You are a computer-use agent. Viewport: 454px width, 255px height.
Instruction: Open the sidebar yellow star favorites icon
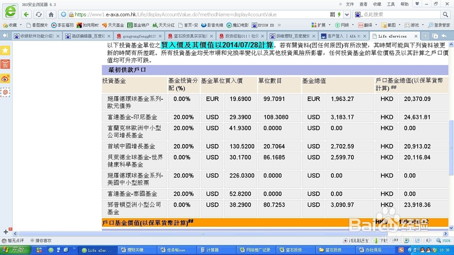[5, 51]
